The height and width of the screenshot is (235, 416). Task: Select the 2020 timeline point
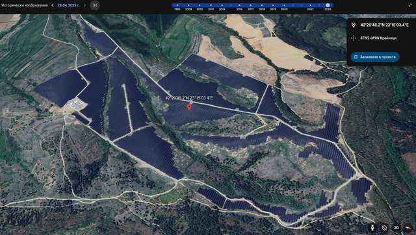click(x=284, y=5)
